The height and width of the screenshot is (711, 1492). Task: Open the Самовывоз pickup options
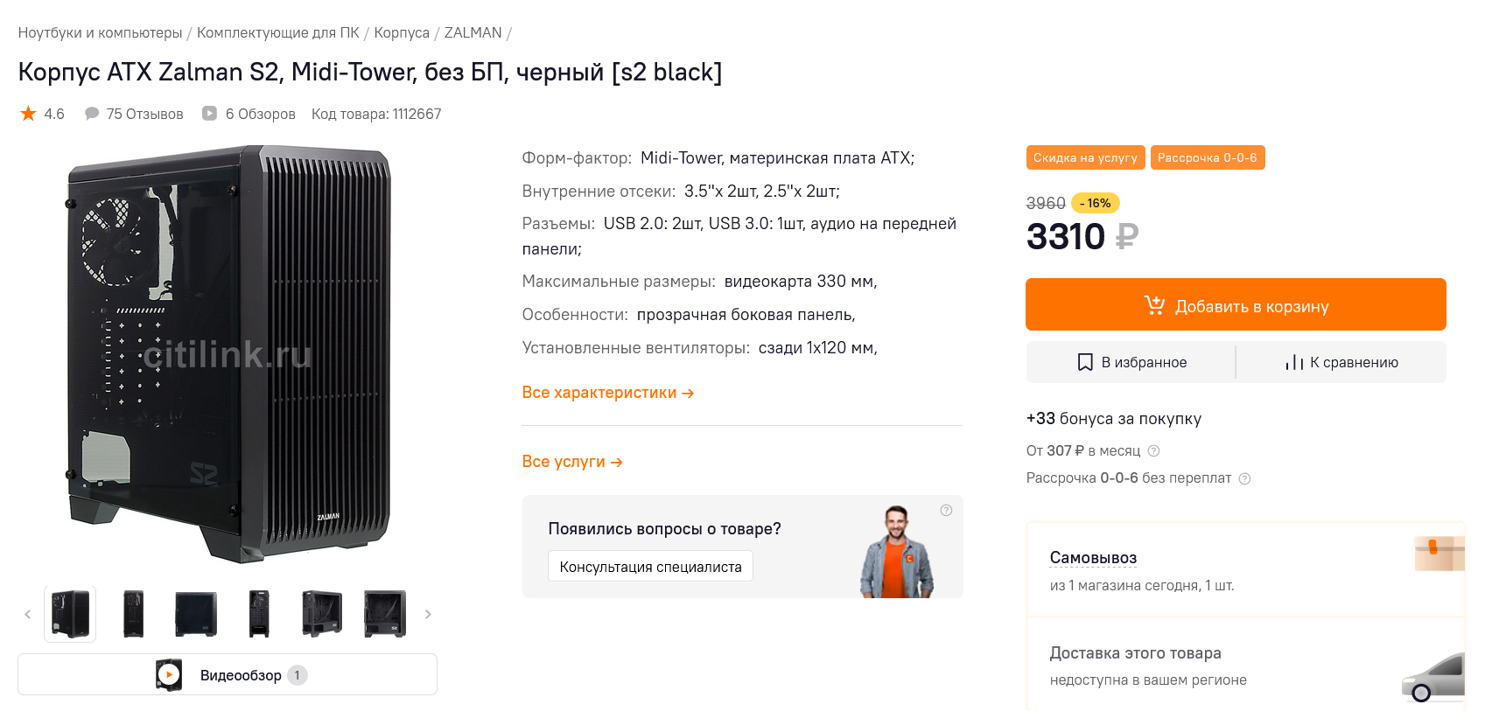tap(1093, 558)
